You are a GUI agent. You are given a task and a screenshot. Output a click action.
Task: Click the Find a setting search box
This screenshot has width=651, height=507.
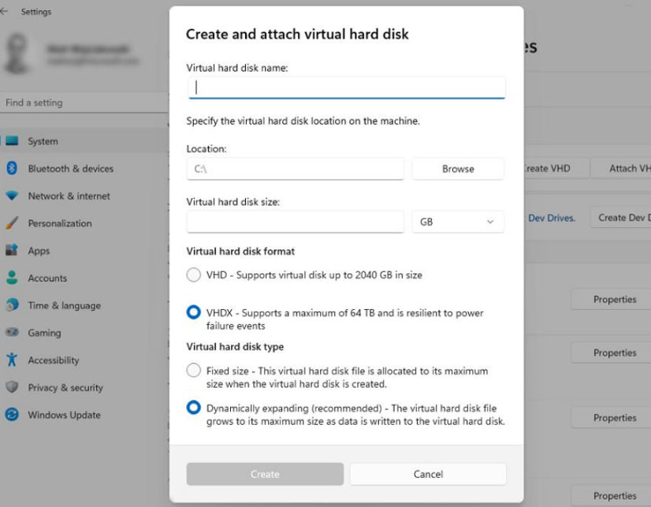point(84,103)
